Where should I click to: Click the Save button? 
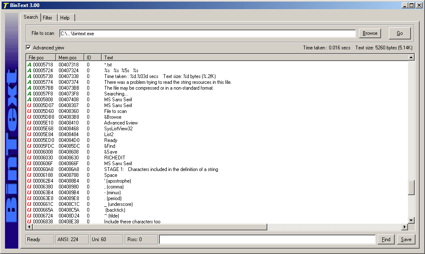pyautogui.click(x=406, y=239)
